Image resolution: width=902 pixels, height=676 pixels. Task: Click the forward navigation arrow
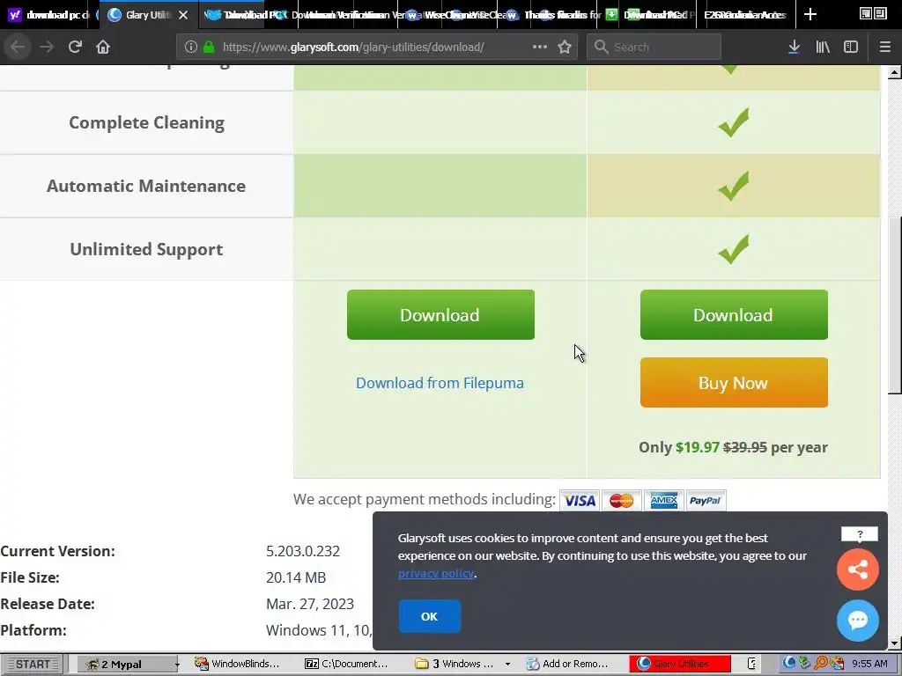[47, 47]
